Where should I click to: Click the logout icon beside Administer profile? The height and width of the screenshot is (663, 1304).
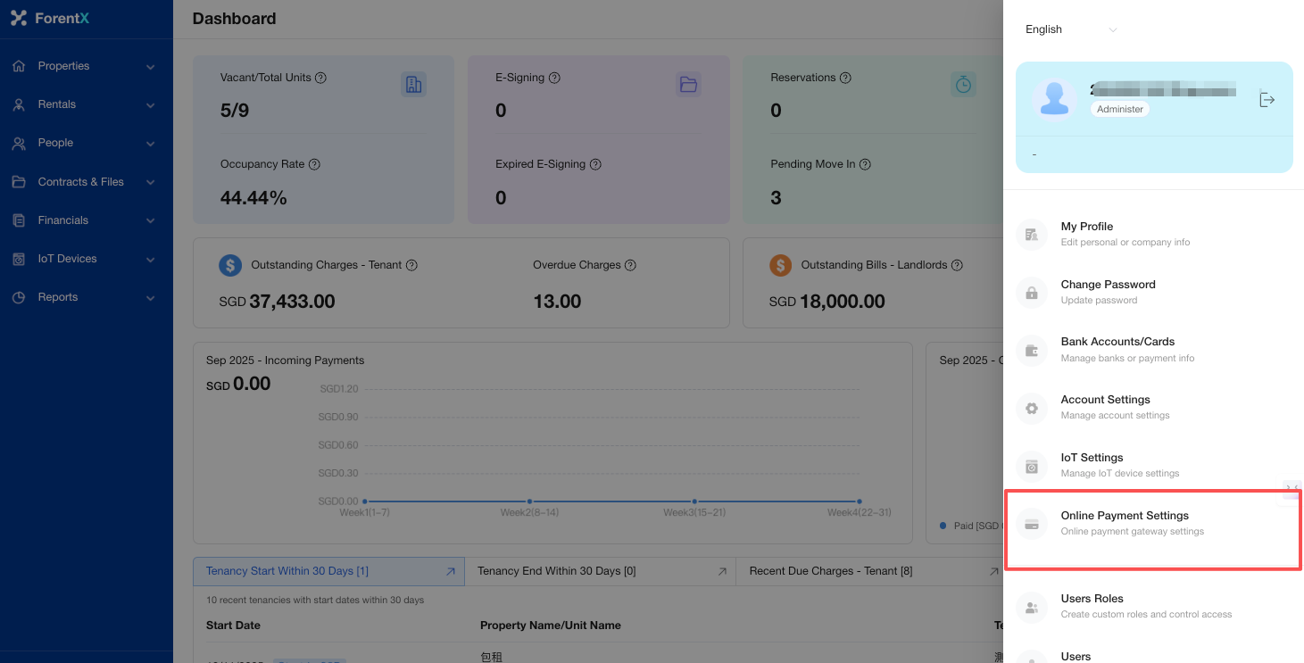[x=1267, y=99]
